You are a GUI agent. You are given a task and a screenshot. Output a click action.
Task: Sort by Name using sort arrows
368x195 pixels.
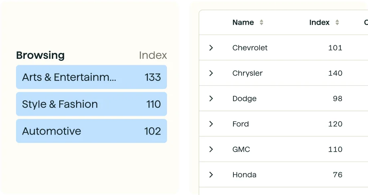click(261, 22)
